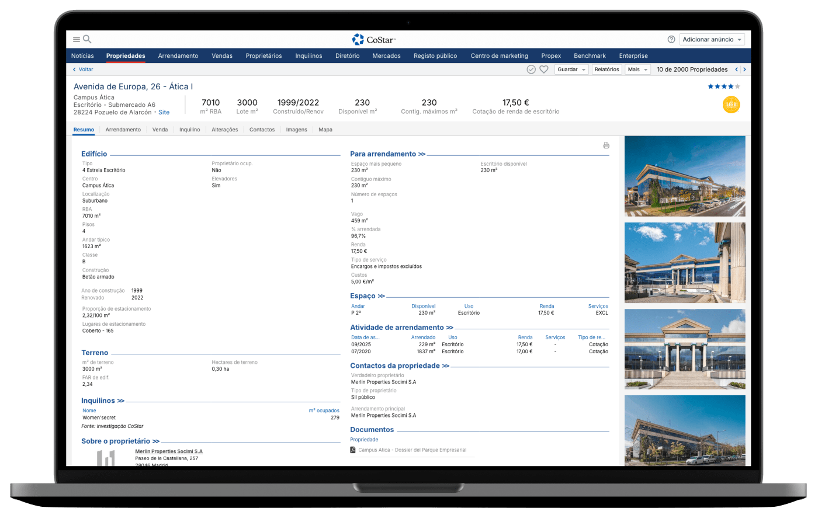This screenshot has height=522, width=818.
Task: Open Mercados in the main navigation
Action: point(386,56)
